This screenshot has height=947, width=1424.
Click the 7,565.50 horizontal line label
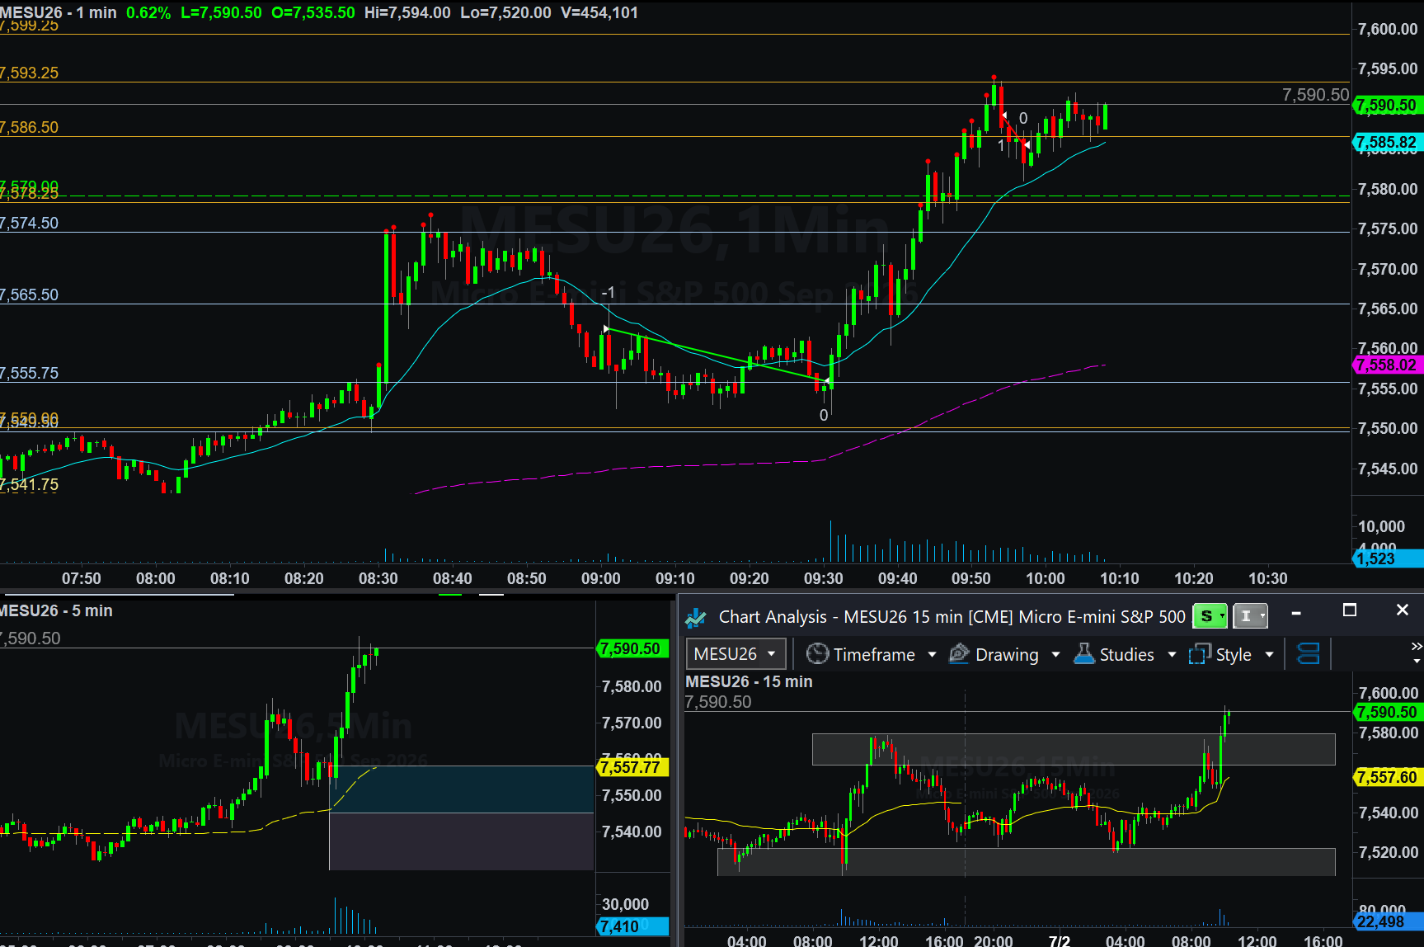pos(30,294)
